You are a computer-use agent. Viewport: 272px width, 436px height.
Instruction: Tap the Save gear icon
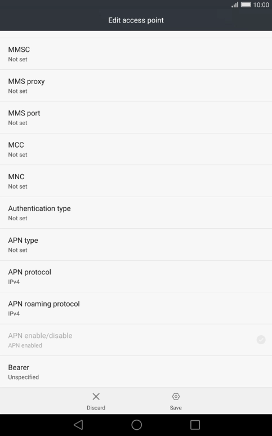pos(176,396)
